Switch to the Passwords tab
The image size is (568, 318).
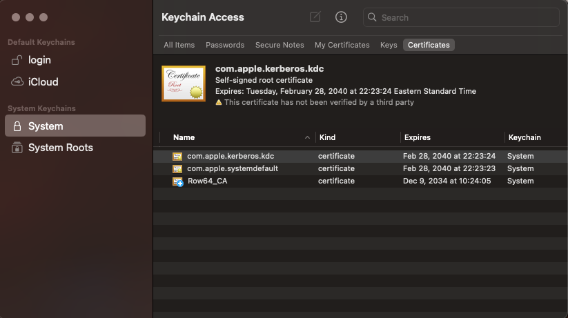tap(225, 45)
